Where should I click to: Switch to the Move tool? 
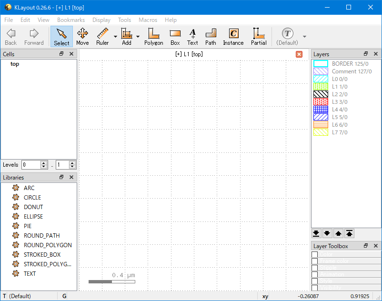82,37
